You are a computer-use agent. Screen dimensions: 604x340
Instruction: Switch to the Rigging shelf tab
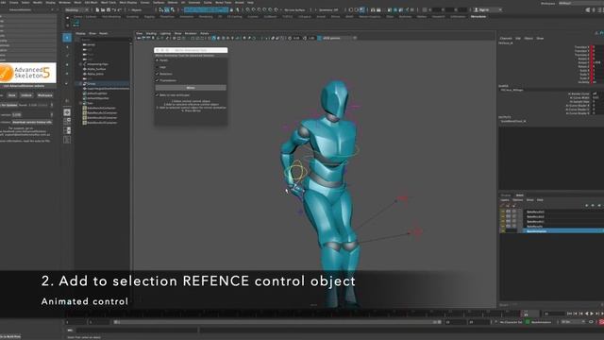149,17
